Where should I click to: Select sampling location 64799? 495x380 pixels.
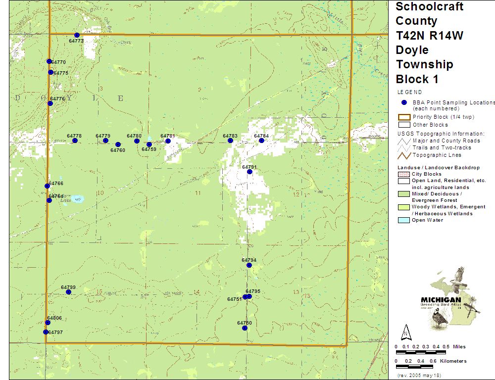click(x=68, y=292)
